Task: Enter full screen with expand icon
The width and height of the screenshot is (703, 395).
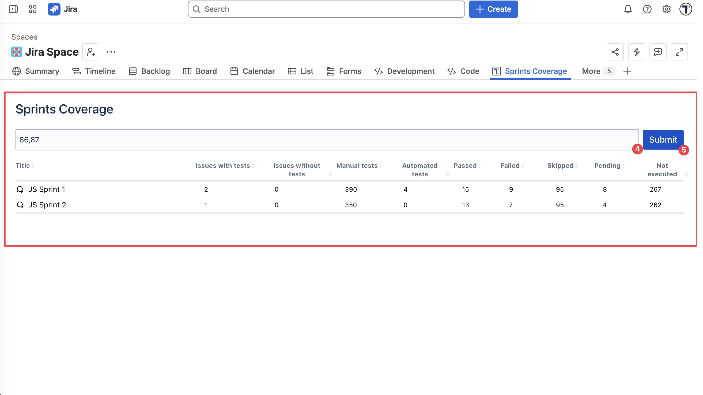Action: tap(679, 52)
